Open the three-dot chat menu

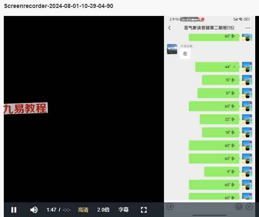coord(248,28)
